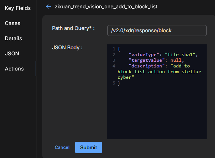Click line number 5 in editor gutter
The height and width of the screenshot is (158, 215).
click(114, 83)
